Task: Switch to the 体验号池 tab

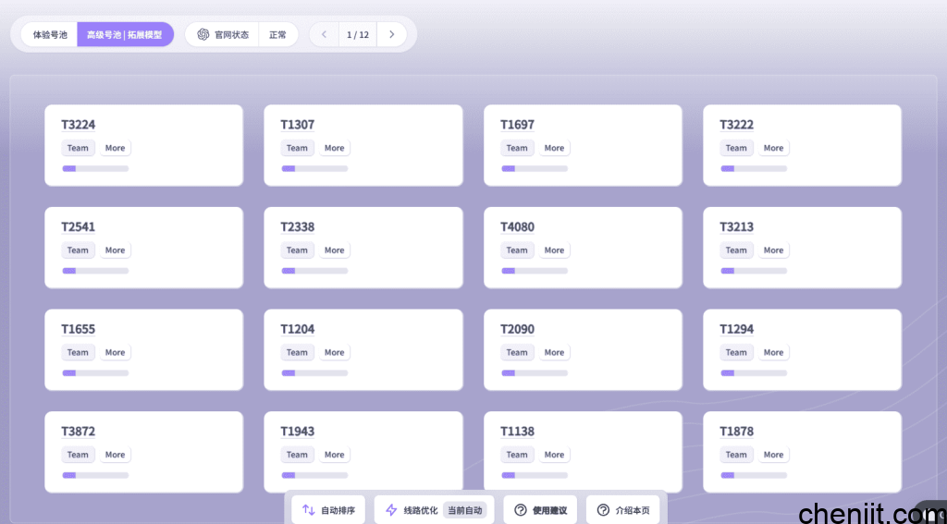Action: [50, 35]
